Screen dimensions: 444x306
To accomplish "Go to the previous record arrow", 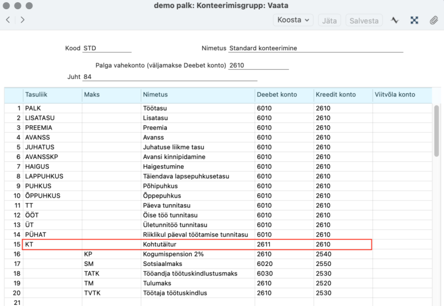I will [x=8, y=20].
